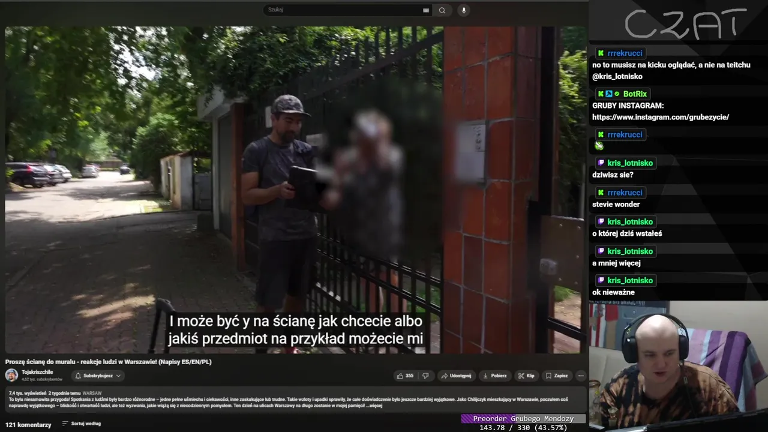Click the '7,4 tys. wyświetleń' view count
The width and height of the screenshot is (768, 432).
tap(28, 393)
